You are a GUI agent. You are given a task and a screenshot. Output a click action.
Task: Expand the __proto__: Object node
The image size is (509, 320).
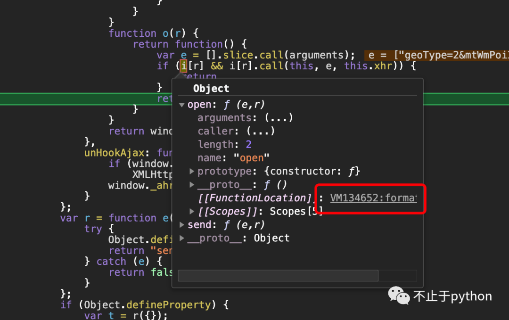pyautogui.click(x=182, y=238)
